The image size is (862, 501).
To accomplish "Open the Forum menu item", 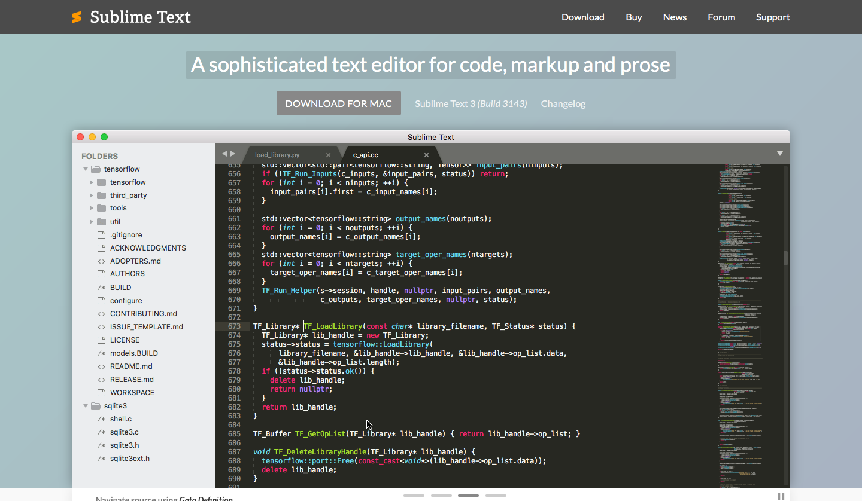I will [721, 17].
